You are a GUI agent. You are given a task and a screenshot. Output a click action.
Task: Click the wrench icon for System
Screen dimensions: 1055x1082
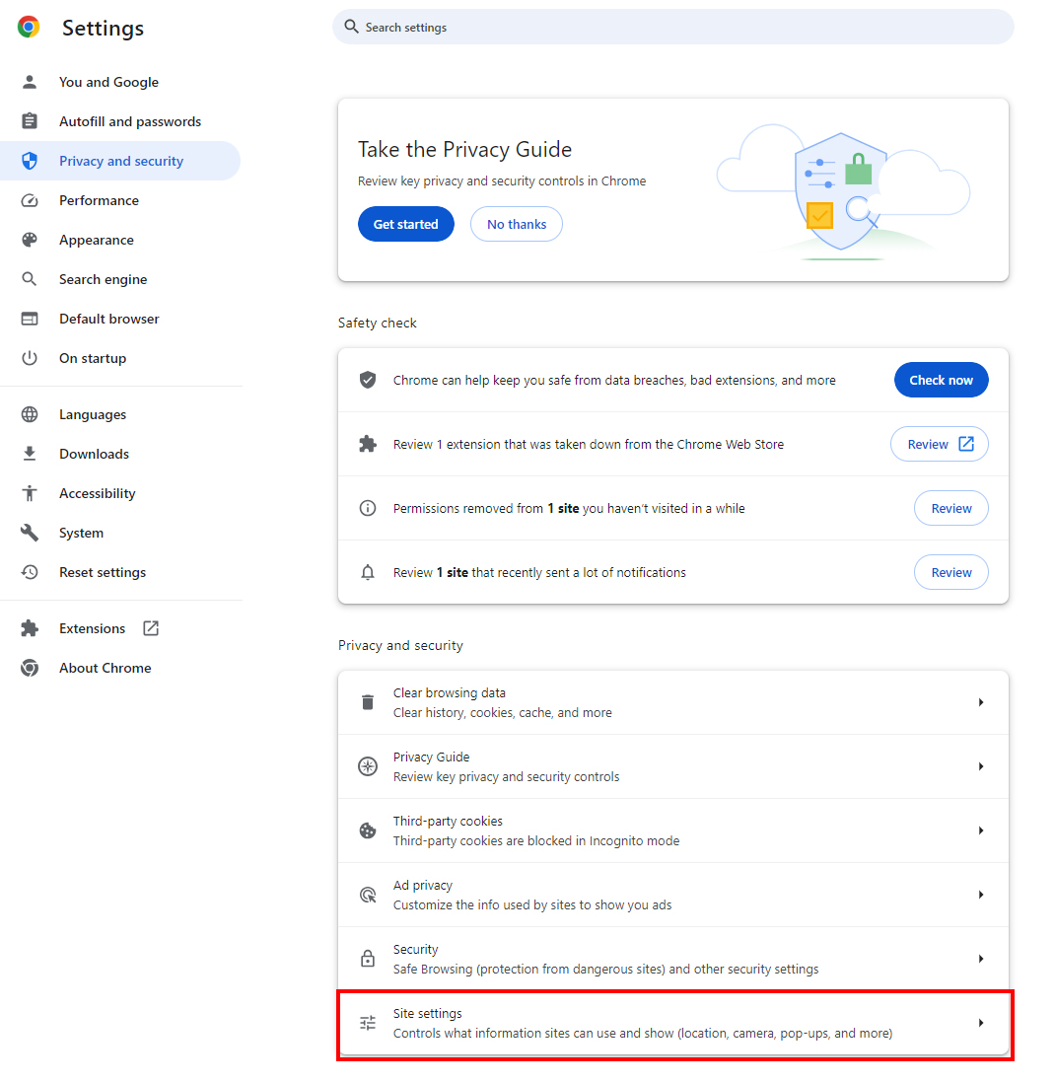coord(29,533)
